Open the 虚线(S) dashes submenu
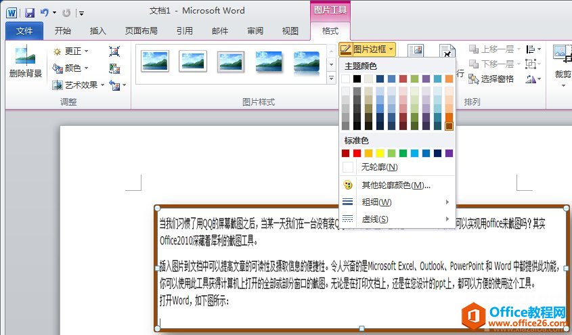 397,219
